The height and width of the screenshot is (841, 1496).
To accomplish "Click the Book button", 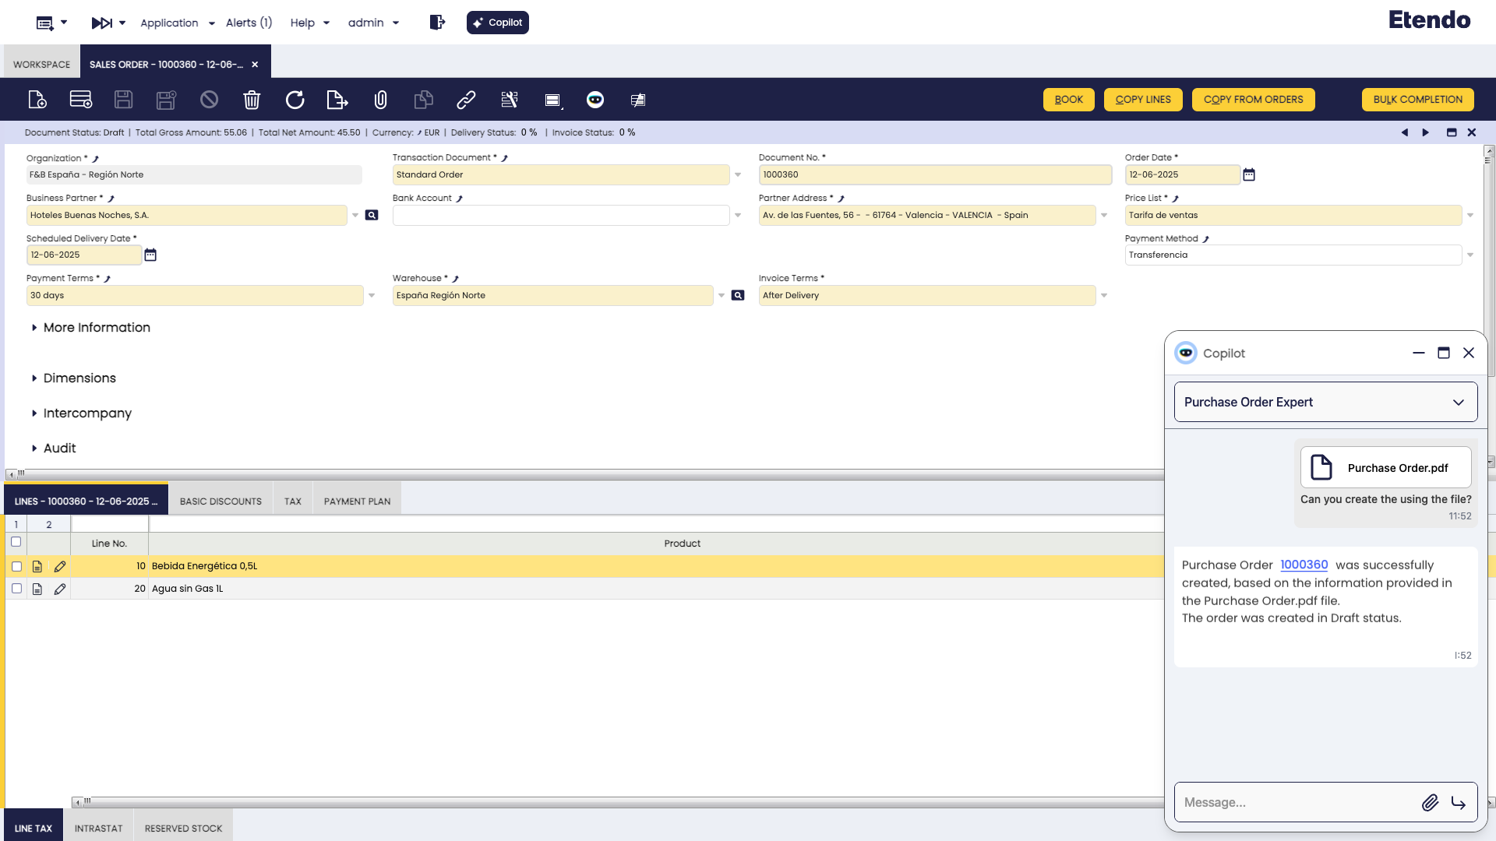I will (x=1069, y=100).
